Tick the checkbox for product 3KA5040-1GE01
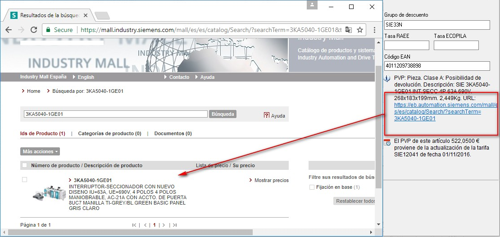The width and height of the screenshot is (500, 237). 25,180
